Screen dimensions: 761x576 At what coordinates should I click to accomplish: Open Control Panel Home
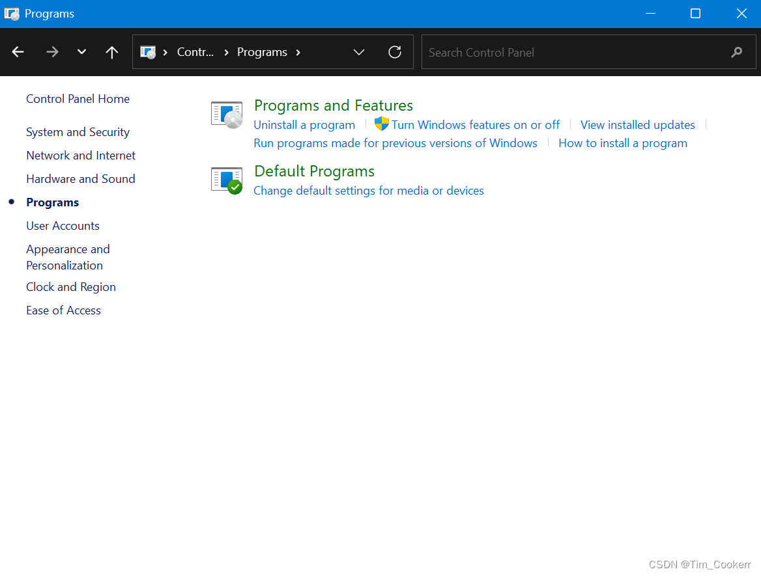tap(78, 99)
